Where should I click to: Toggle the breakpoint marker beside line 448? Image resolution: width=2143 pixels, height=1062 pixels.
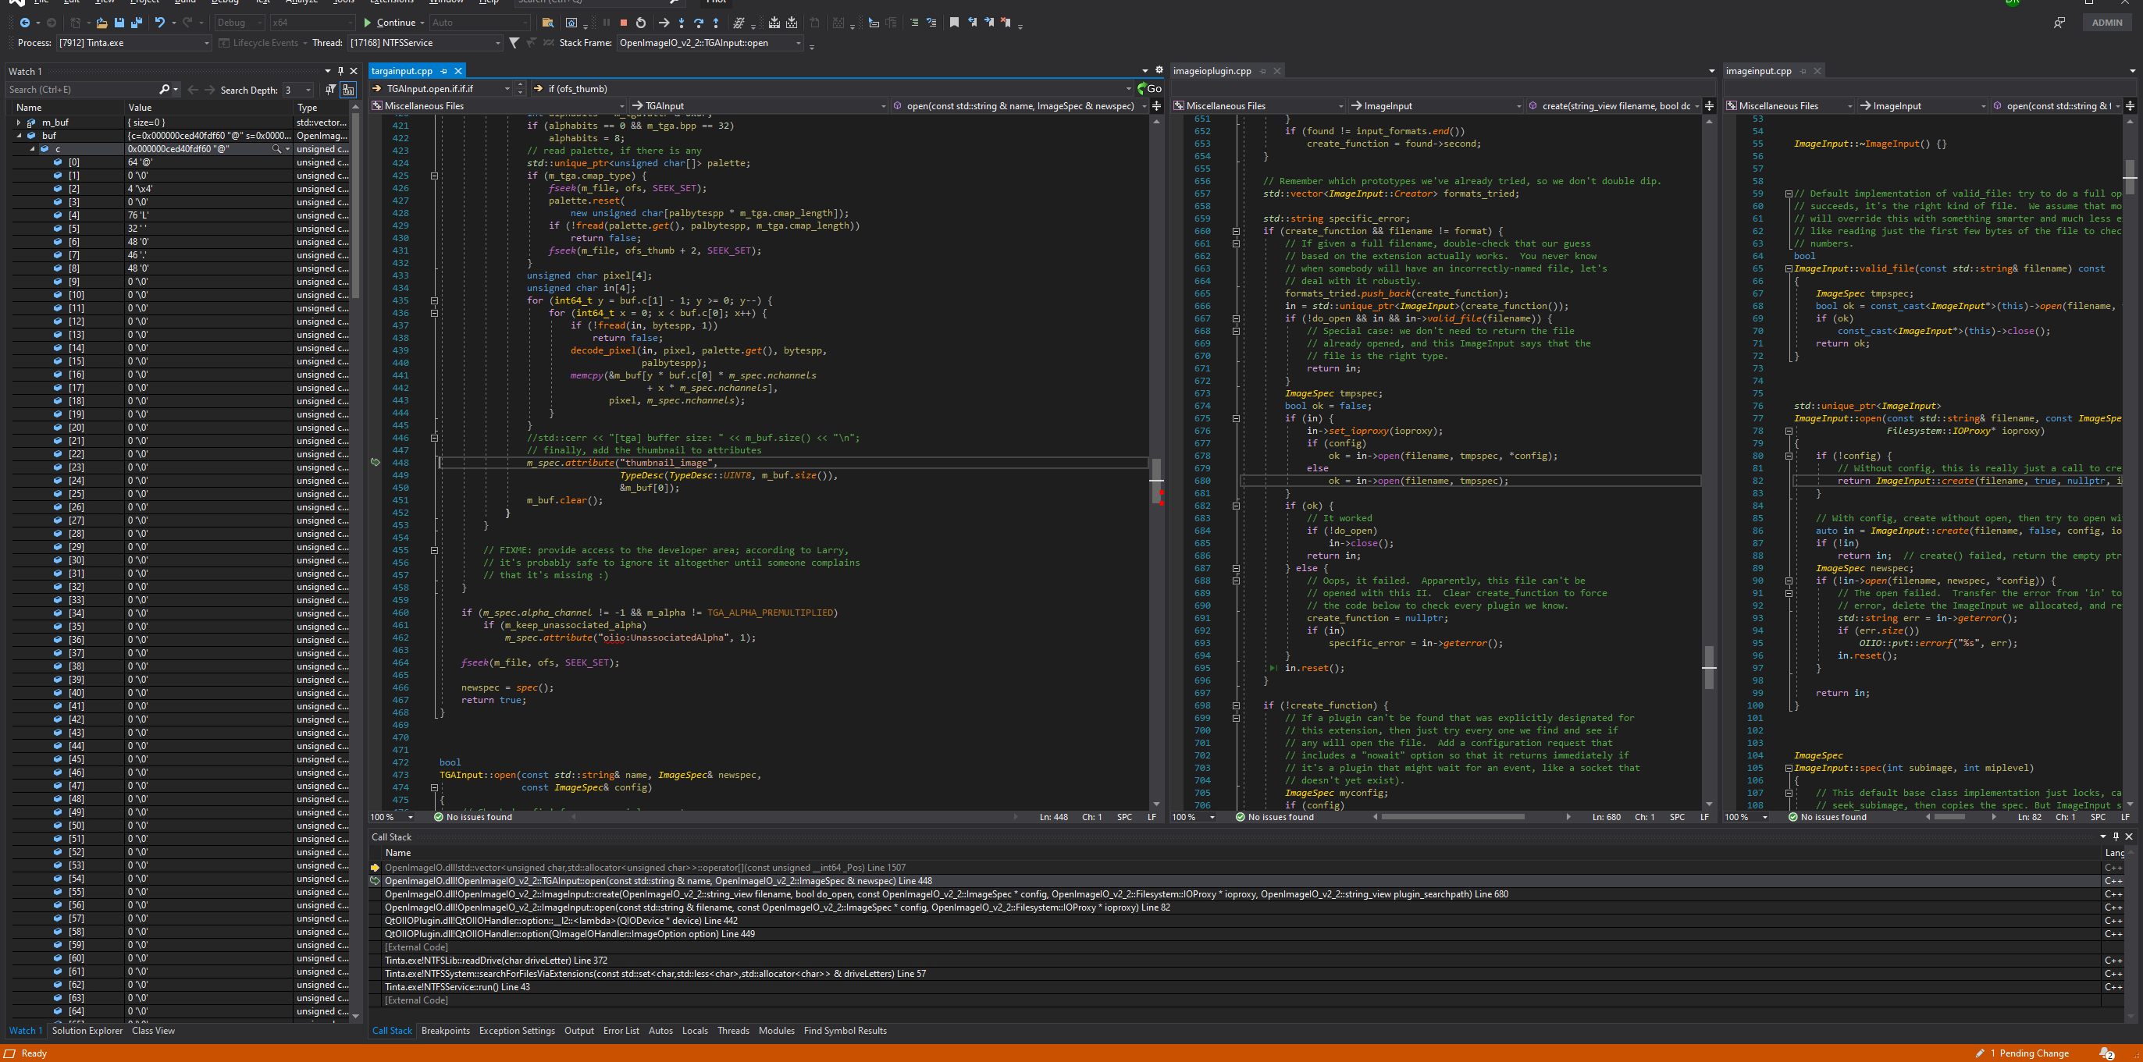tap(376, 463)
